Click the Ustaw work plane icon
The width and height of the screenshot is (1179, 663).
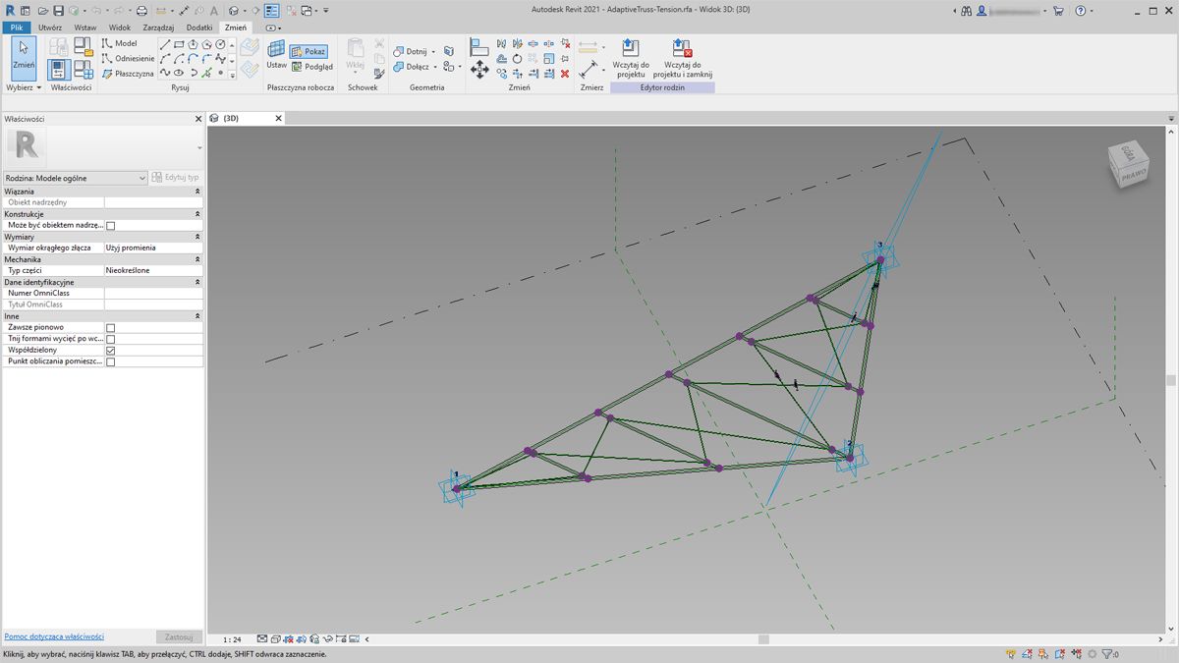(x=277, y=54)
